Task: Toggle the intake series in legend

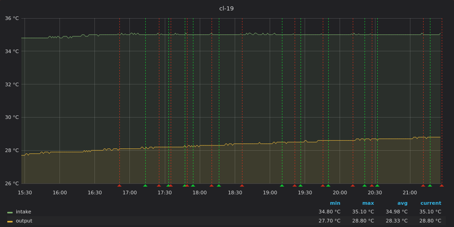Action: [23, 212]
